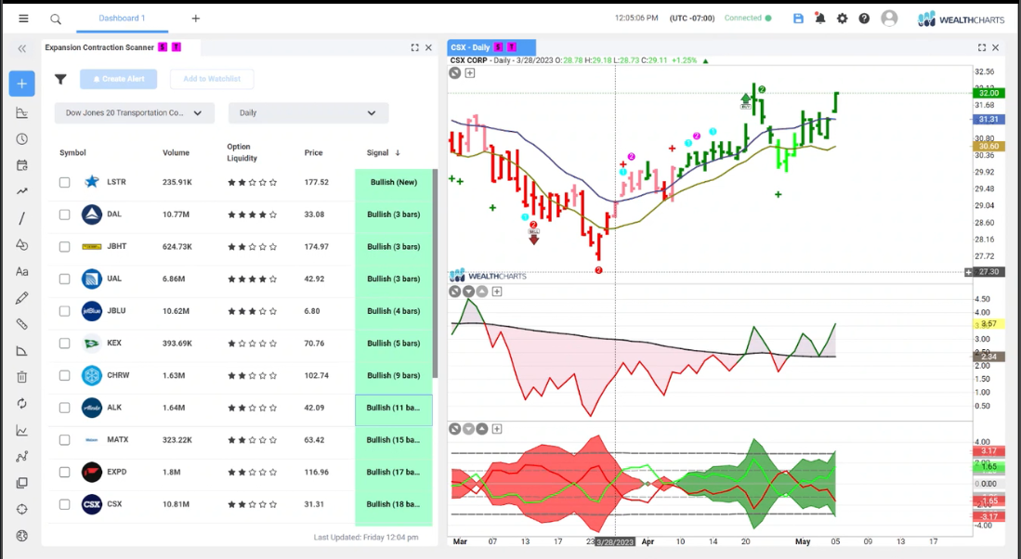
Task: Sort by the Signal column arrow
Action: (x=398, y=153)
